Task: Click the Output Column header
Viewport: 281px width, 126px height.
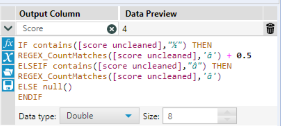Action: click(50, 14)
